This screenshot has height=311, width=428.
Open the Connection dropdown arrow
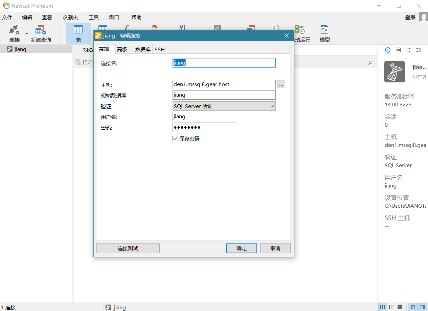[27, 33]
